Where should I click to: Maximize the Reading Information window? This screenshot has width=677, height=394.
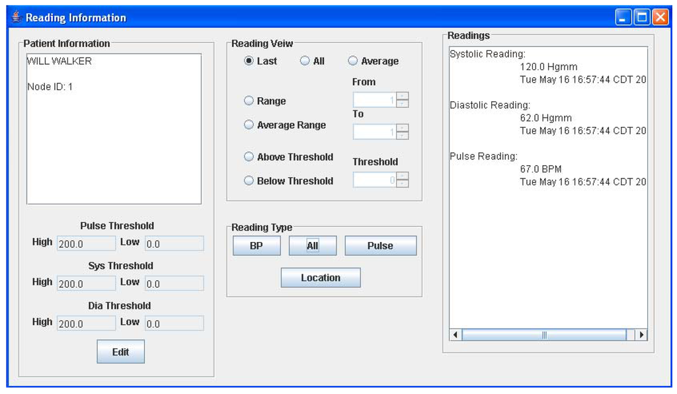tap(641, 17)
